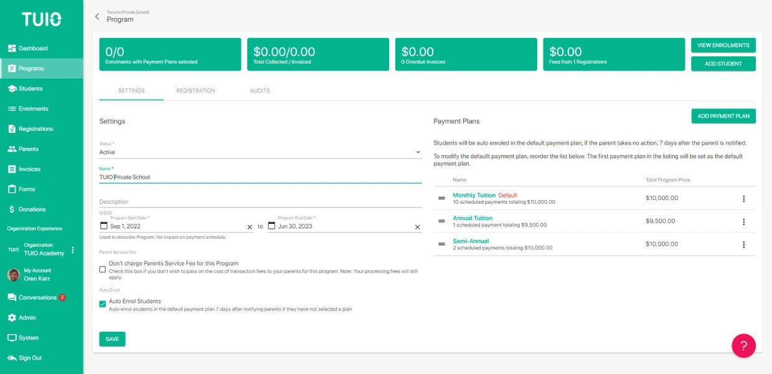Click the Registrations document icon

pyautogui.click(x=12, y=129)
